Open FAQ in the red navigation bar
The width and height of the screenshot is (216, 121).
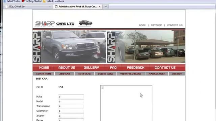pyautogui.click(x=113, y=68)
